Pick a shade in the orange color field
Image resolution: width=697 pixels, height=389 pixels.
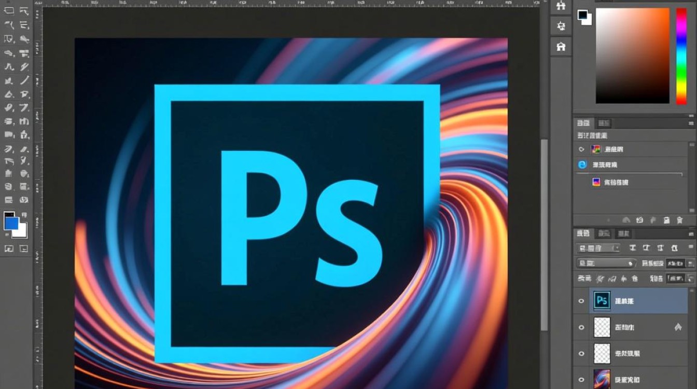click(633, 55)
